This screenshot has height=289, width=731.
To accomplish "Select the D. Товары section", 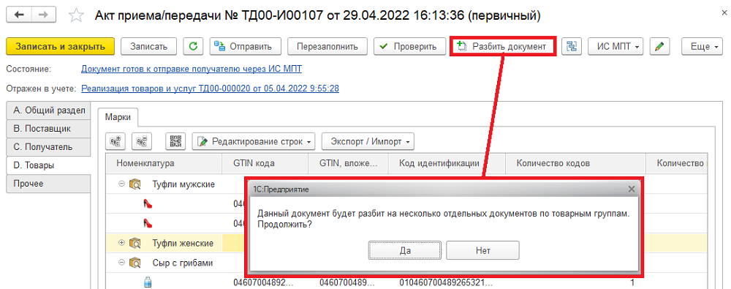I will click(48, 165).
